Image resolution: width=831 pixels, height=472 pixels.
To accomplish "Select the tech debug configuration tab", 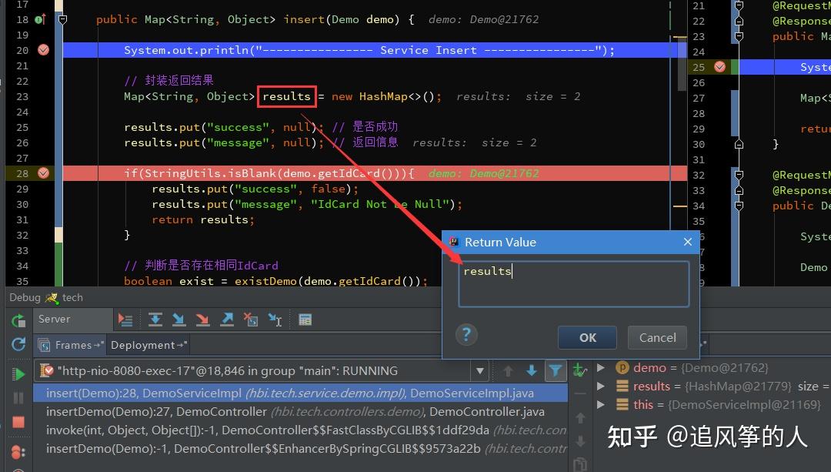I will pos(65,297).
